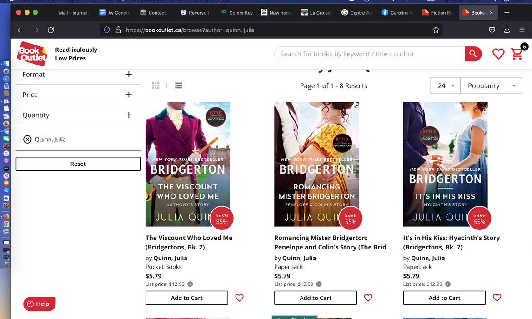Open the shopping cart with 6 items
Image resolution: width=532 pixels, height=319 pixels.
coord(517,54)
